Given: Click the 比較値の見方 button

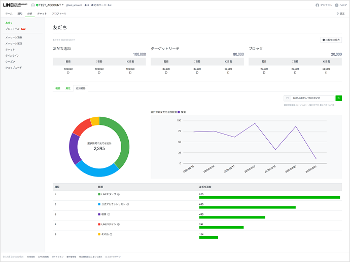Looking at the screenshot, I should coord(331,39).
